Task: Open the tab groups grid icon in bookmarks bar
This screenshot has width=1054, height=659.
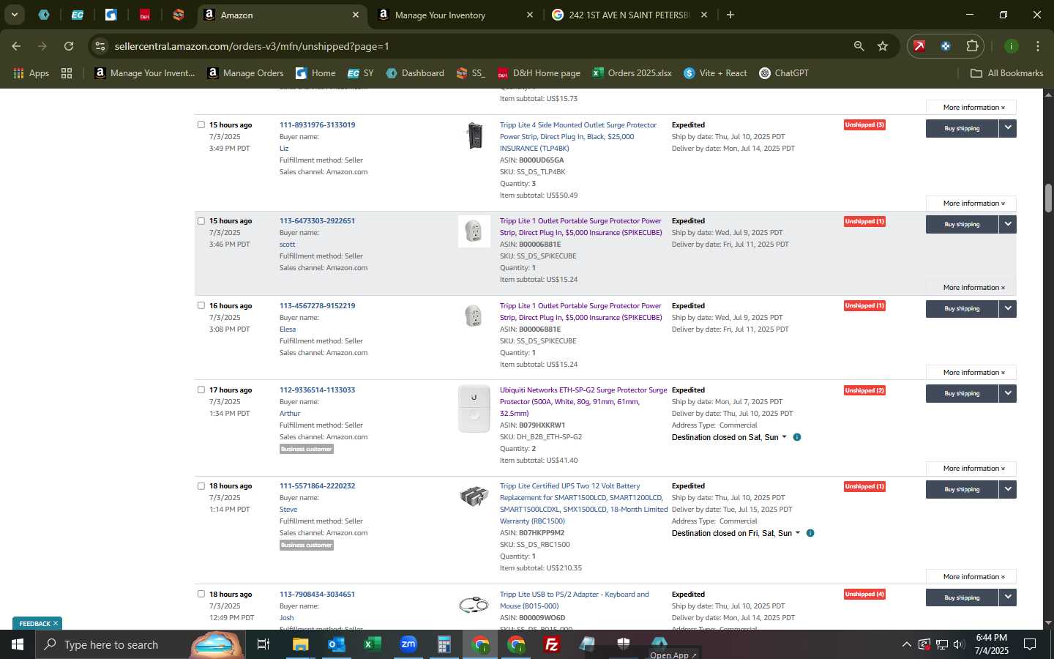Action: tap(67, 73)
